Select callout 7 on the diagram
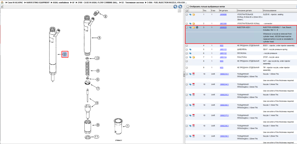This screenshot has width=297, height=144. [x=98, y=88]
